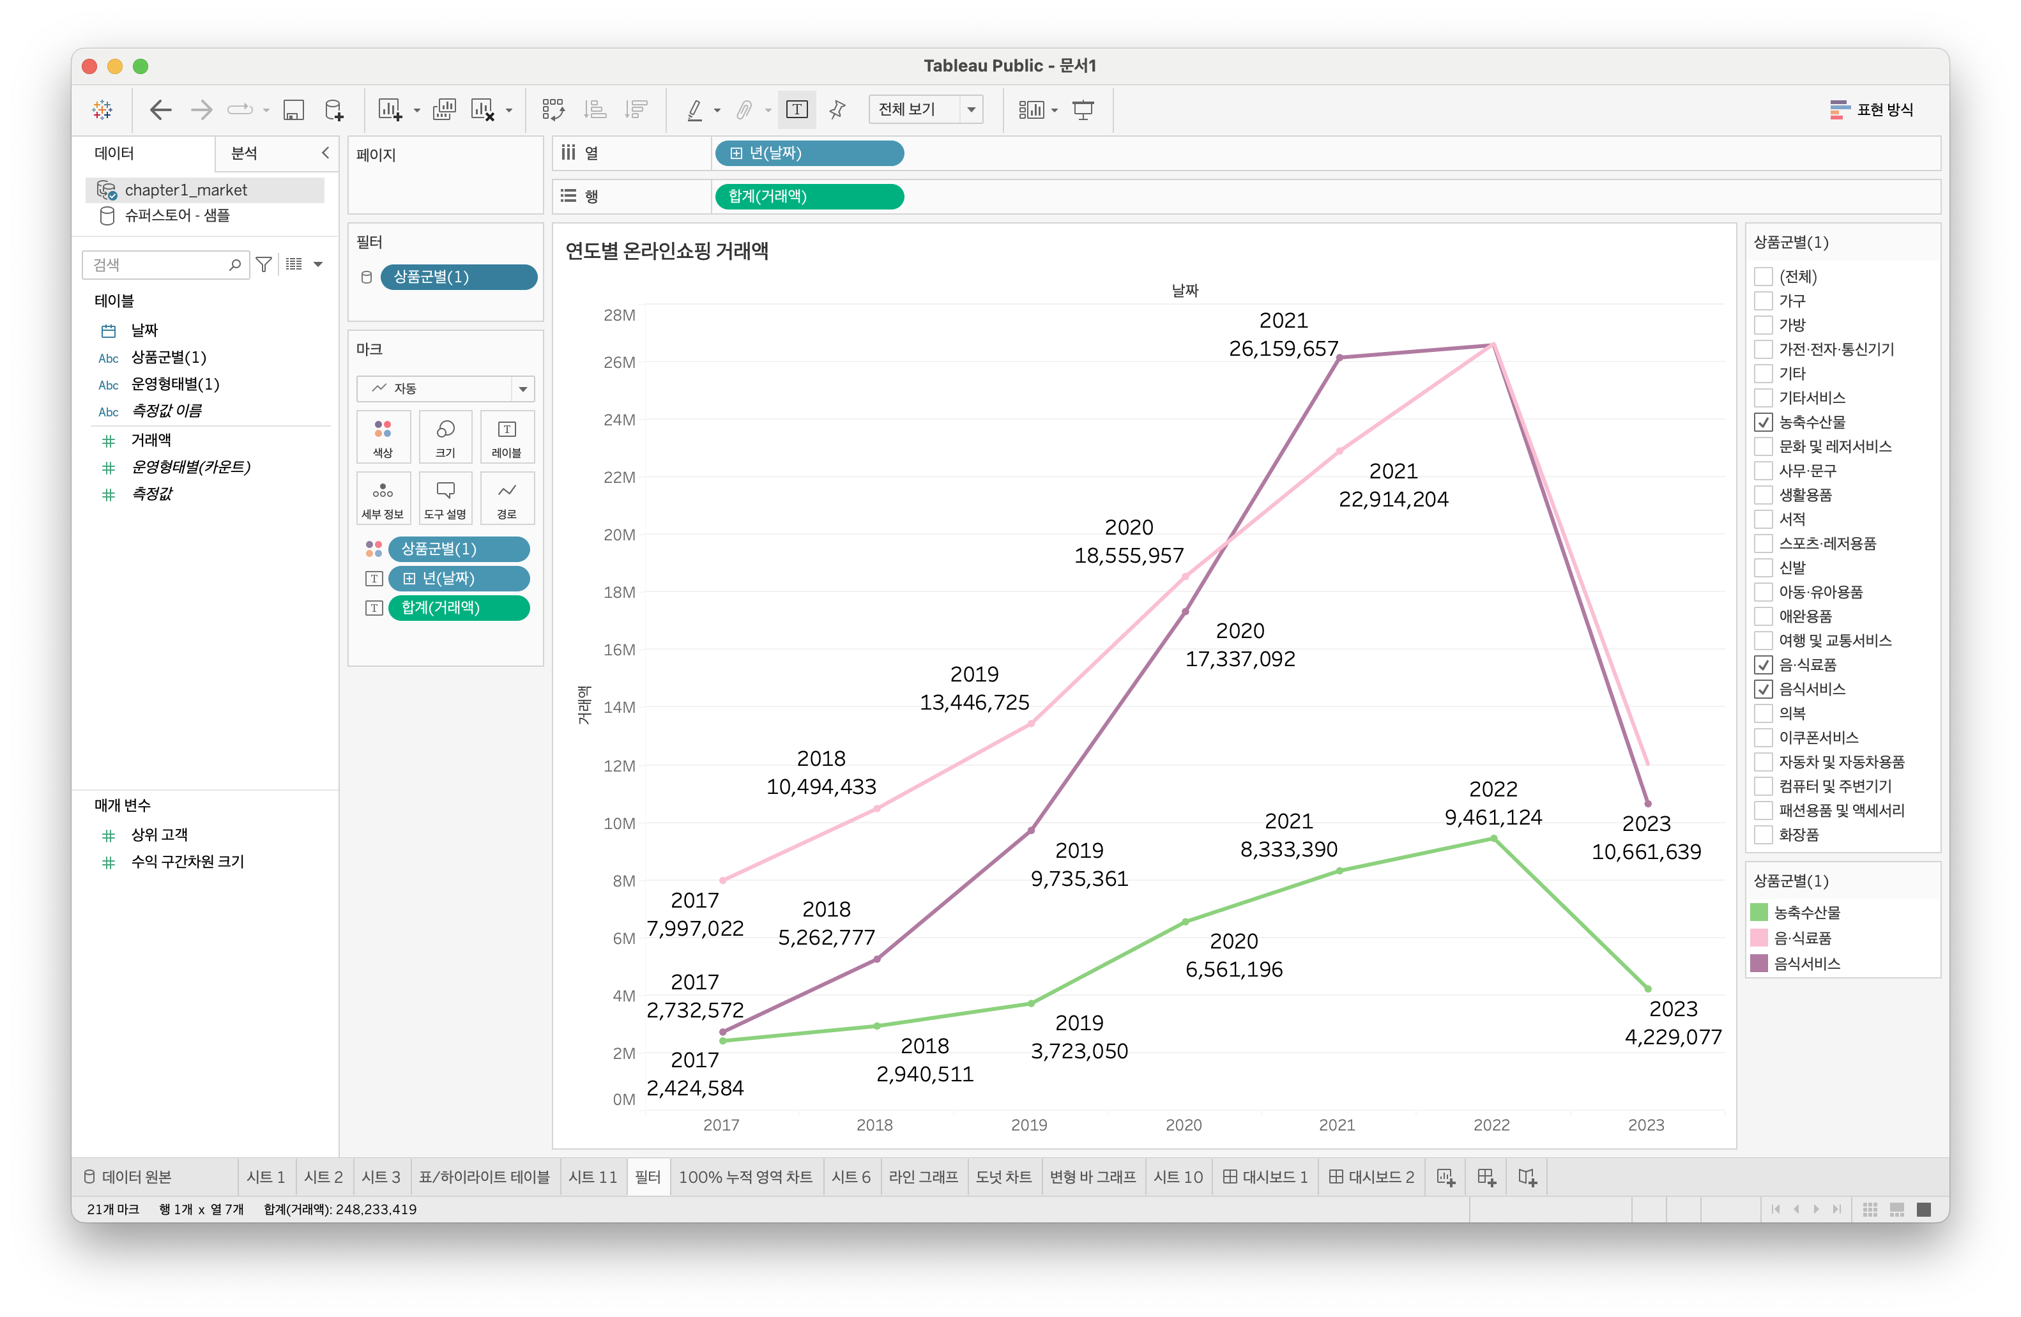
Task: Click the 표현 방식 Show Me button
Action: coord(1871,110)
